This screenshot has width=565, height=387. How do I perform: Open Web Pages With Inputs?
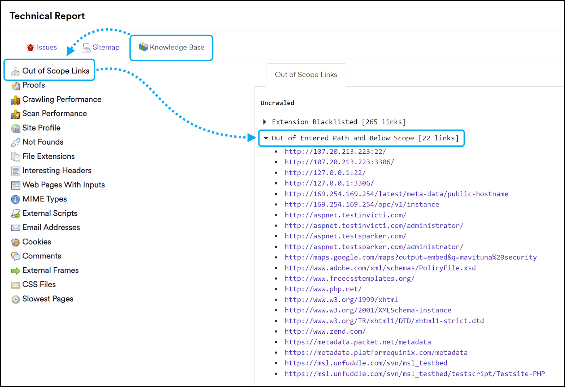pyautogui.click(x=64, y=185)
